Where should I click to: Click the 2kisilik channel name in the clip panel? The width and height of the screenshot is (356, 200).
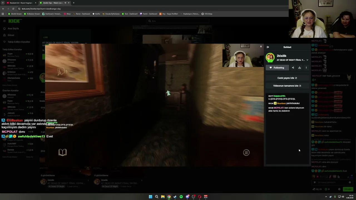tap(281, 56)
